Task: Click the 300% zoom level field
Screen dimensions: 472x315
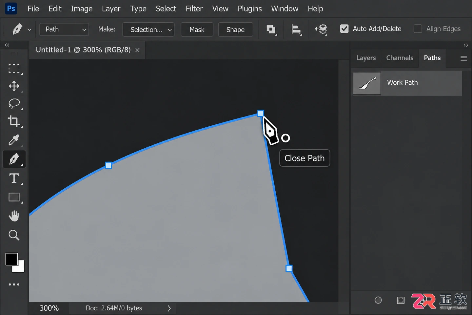Action: pyautogui.click(x=49, y=308)
